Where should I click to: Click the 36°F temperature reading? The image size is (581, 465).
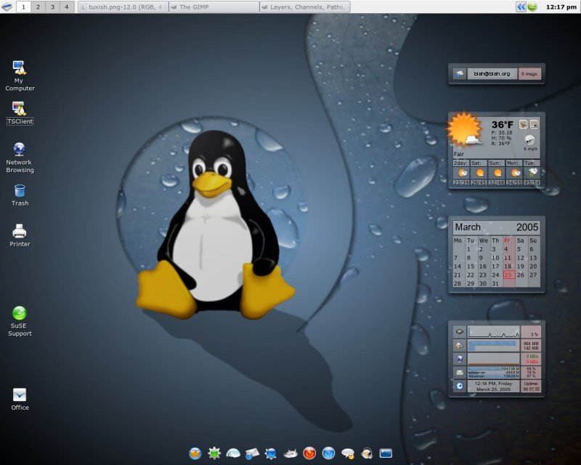(x=503, y=124)
